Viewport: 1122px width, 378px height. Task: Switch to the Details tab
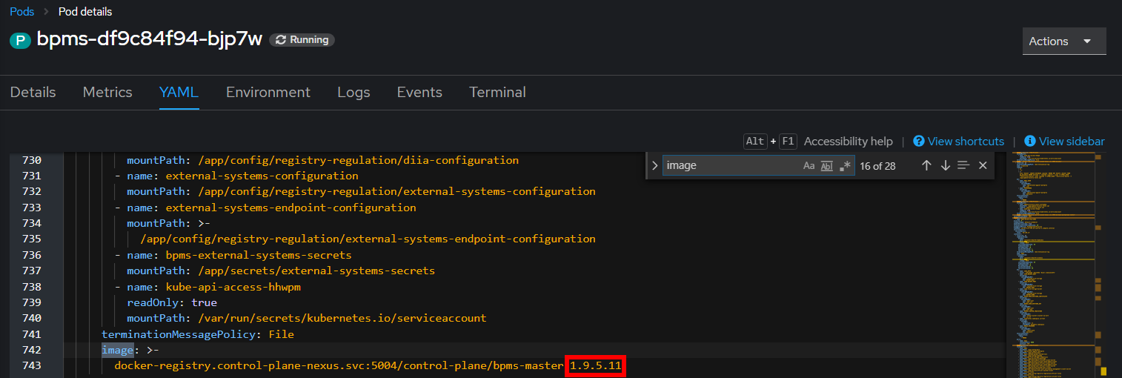click(x=33, y=92)
